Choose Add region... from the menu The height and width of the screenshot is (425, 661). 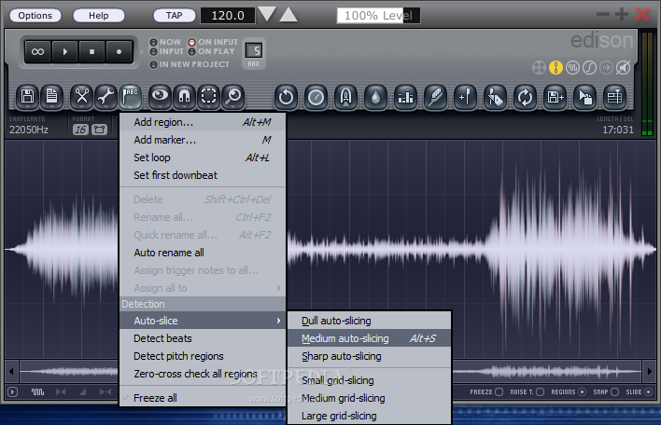pyautogui.click(x=203, y=122)
